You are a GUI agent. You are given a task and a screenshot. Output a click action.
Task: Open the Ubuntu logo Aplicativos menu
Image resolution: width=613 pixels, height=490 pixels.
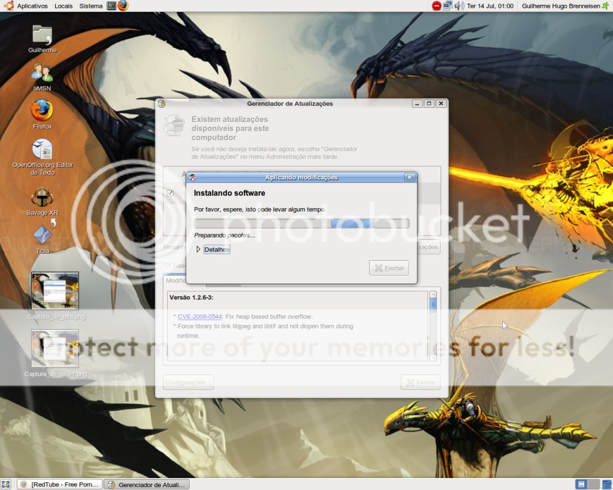[25, 6]
